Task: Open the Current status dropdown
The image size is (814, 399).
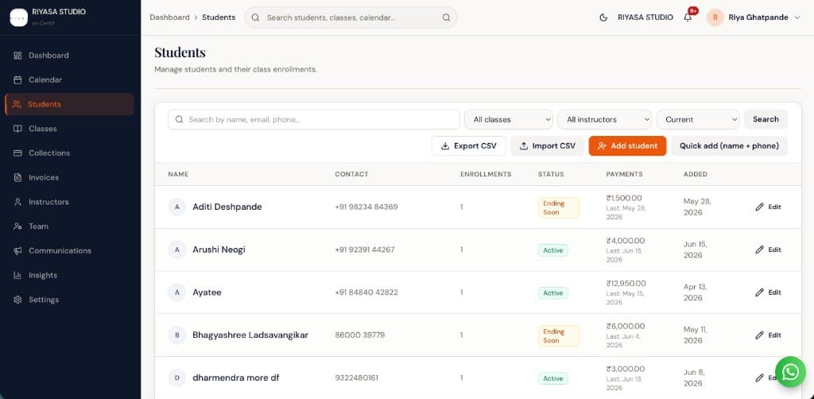Action: 698,119
